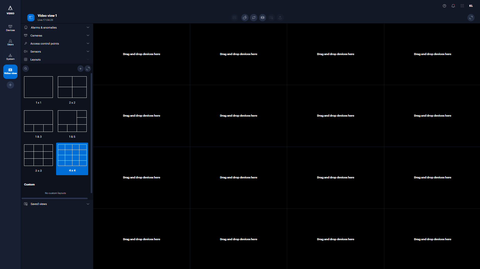480x269 pixels.
Task: Click the upload export icon in the toolbar
Action: tap(280, 18)
